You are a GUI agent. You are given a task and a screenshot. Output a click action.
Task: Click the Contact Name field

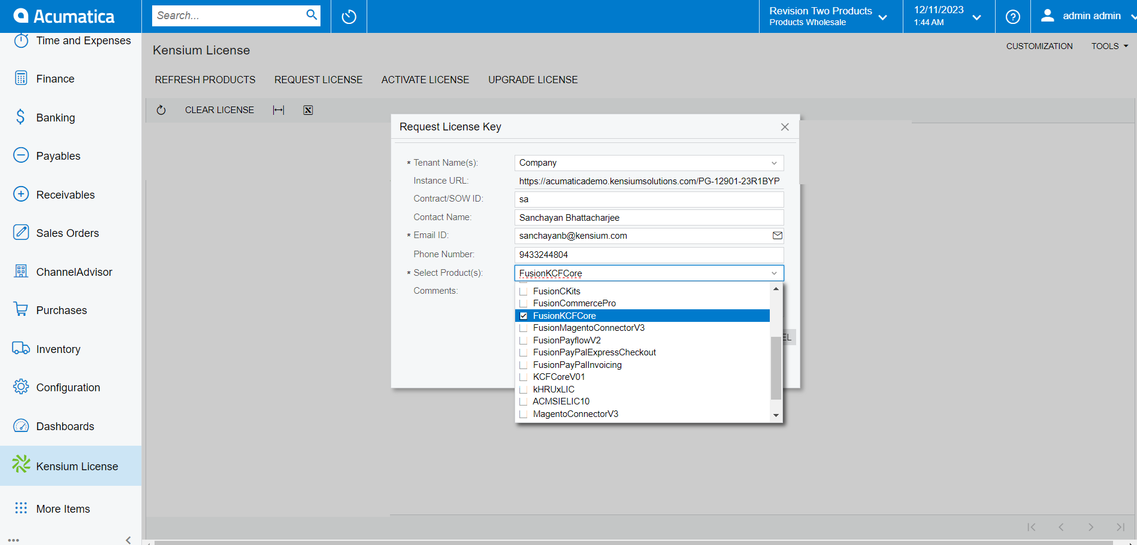pyautogui.click(x=649, y=218)
